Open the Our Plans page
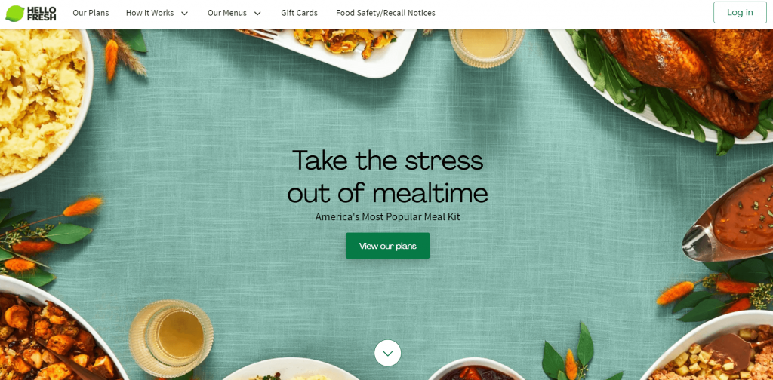The width and height of the screenshot is (773, 380). 91,13
